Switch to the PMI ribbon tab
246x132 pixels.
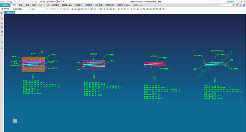(x=47, y=5)
